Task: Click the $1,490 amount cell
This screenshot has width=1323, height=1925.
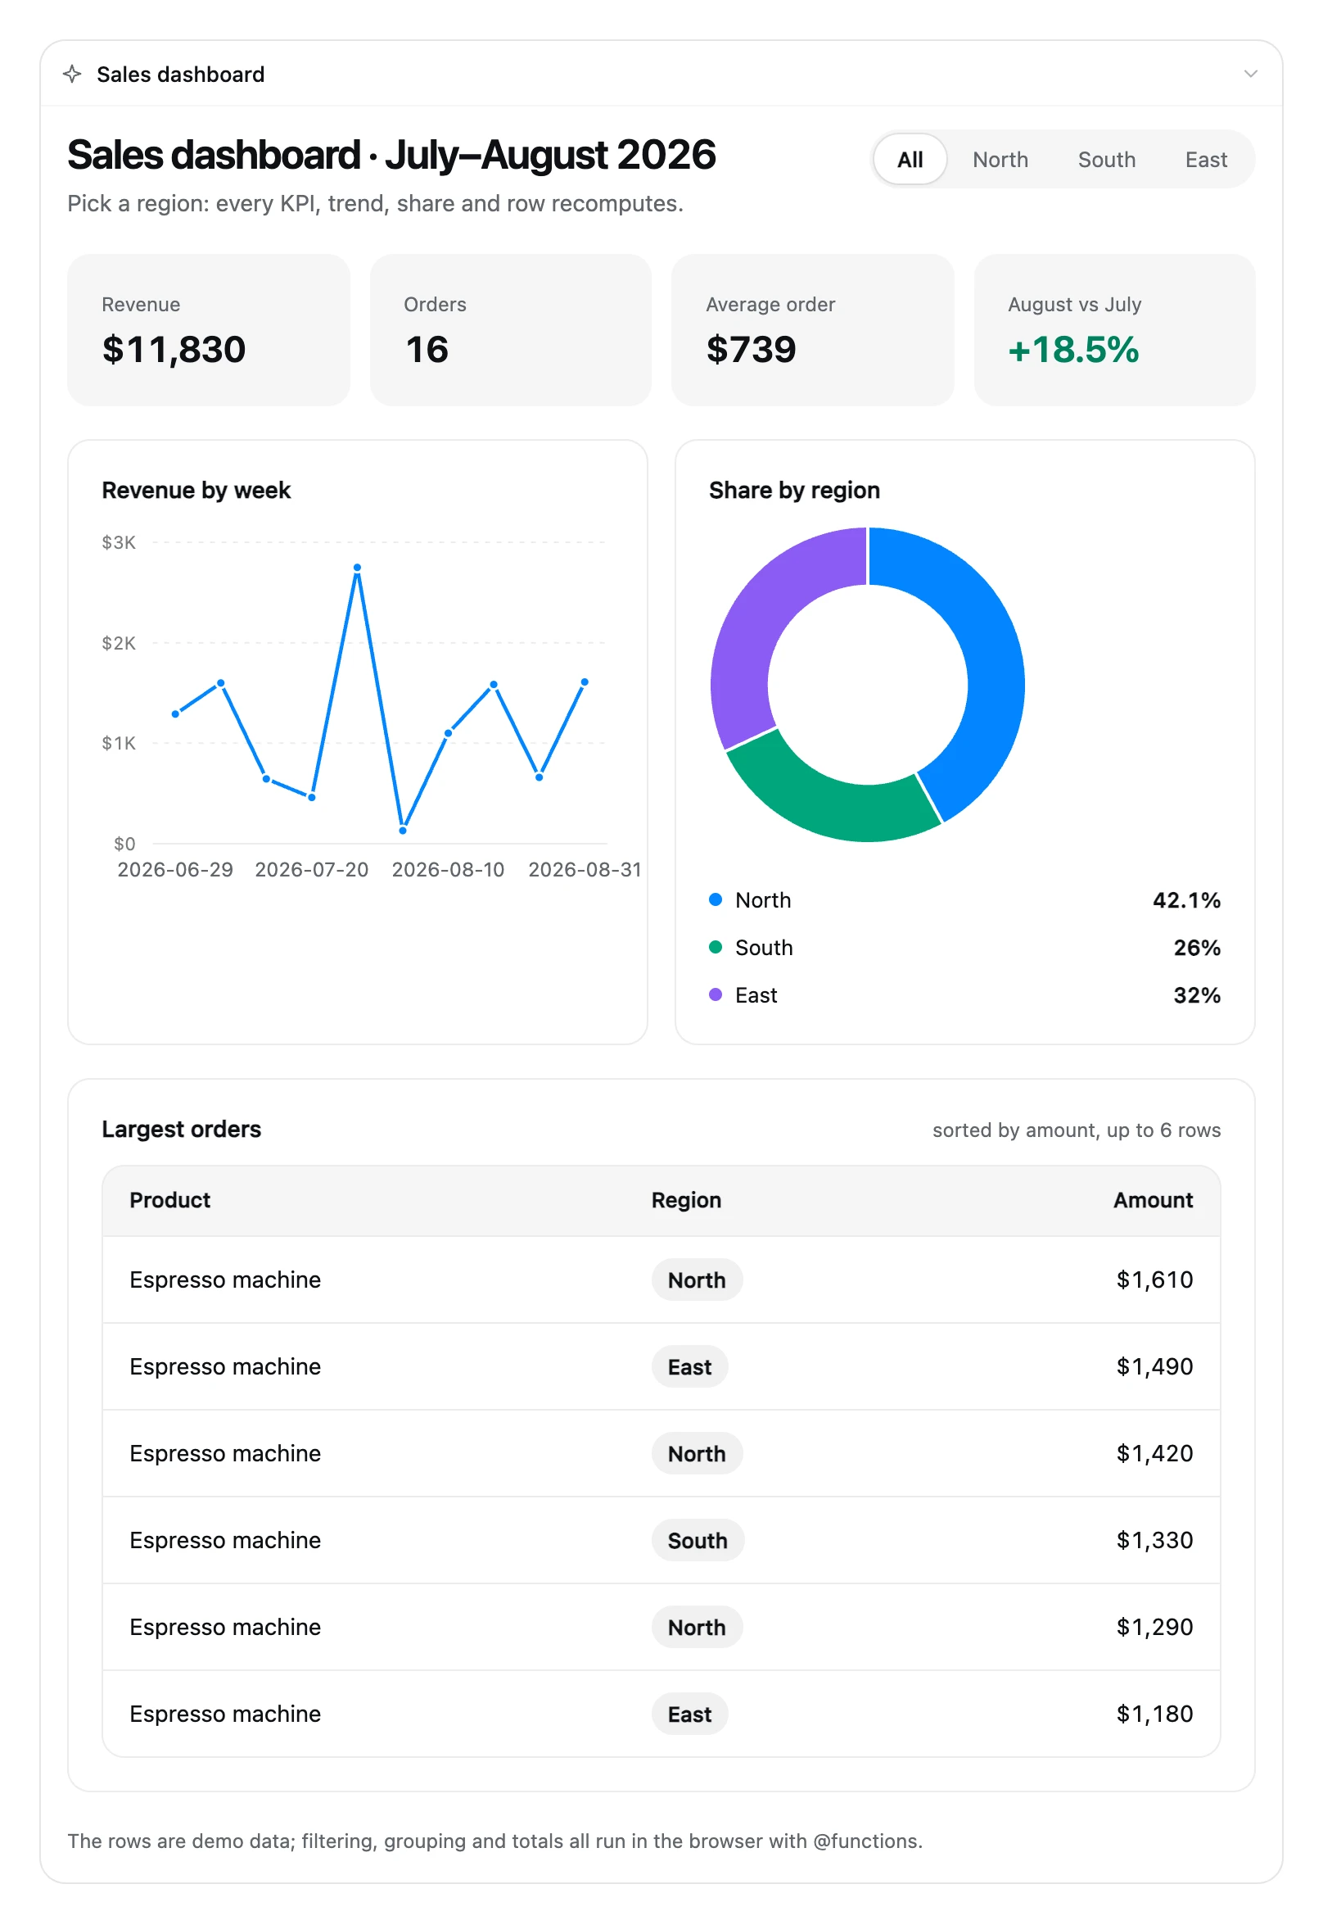Action: (x=1154, y=1367)
